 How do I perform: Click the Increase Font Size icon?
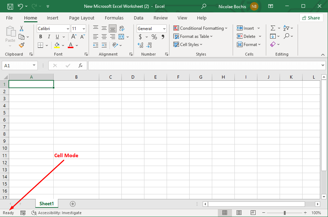[x=74, y=37]
